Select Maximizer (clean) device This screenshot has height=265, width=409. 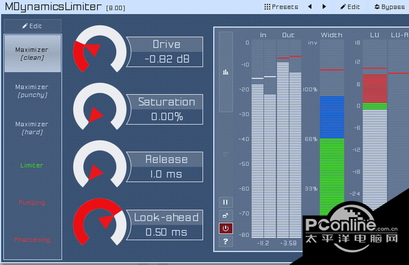click(32, 54)
